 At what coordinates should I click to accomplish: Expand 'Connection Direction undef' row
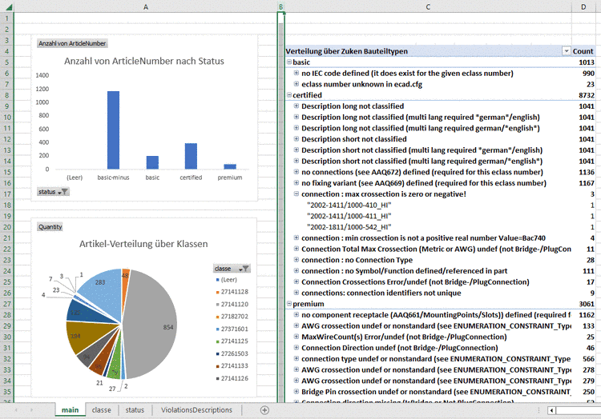296,347
